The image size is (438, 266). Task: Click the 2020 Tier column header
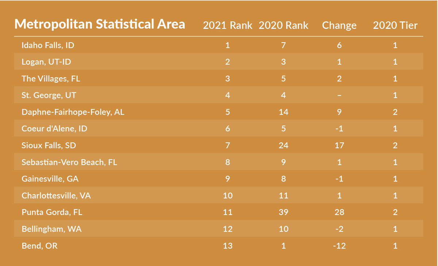tap(395, 26)
